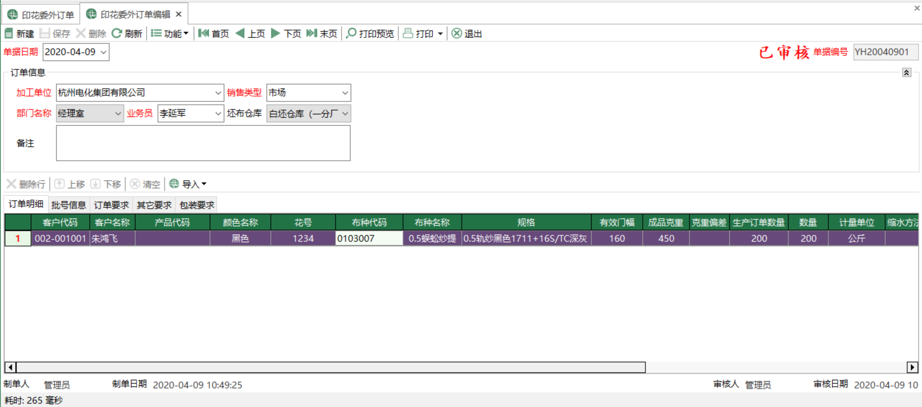Viewport: 922px width, 407px height.
Task: Open the 部门名称 dropdown
Action: click(x=118, y=114)
